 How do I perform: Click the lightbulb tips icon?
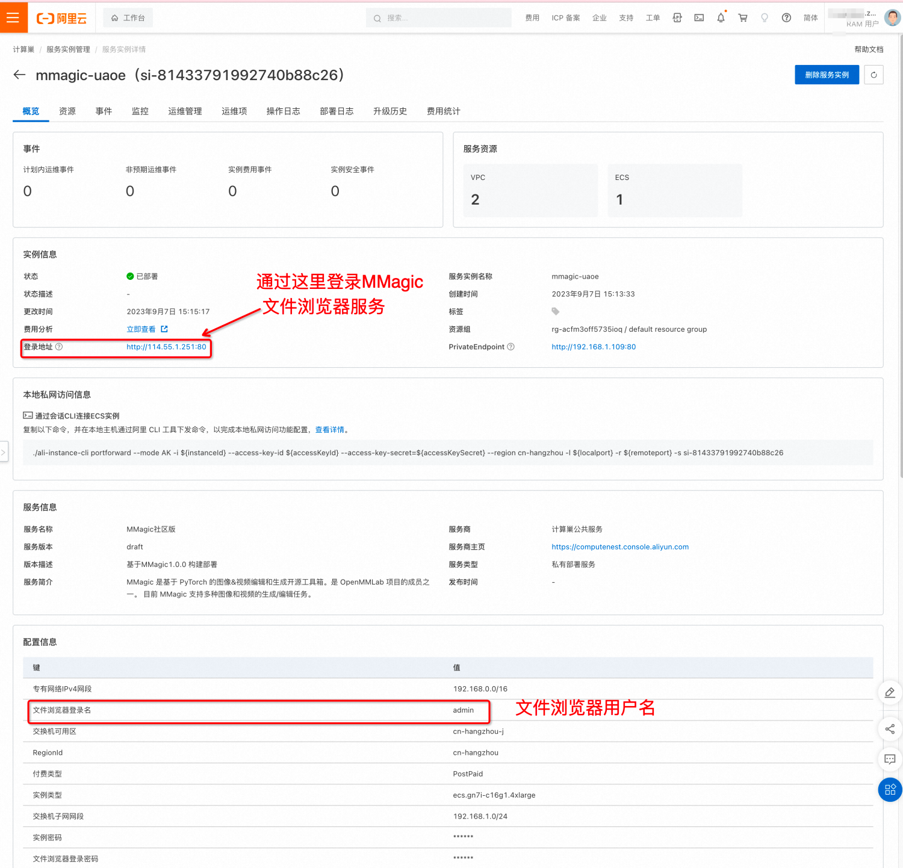pos(765,18)
